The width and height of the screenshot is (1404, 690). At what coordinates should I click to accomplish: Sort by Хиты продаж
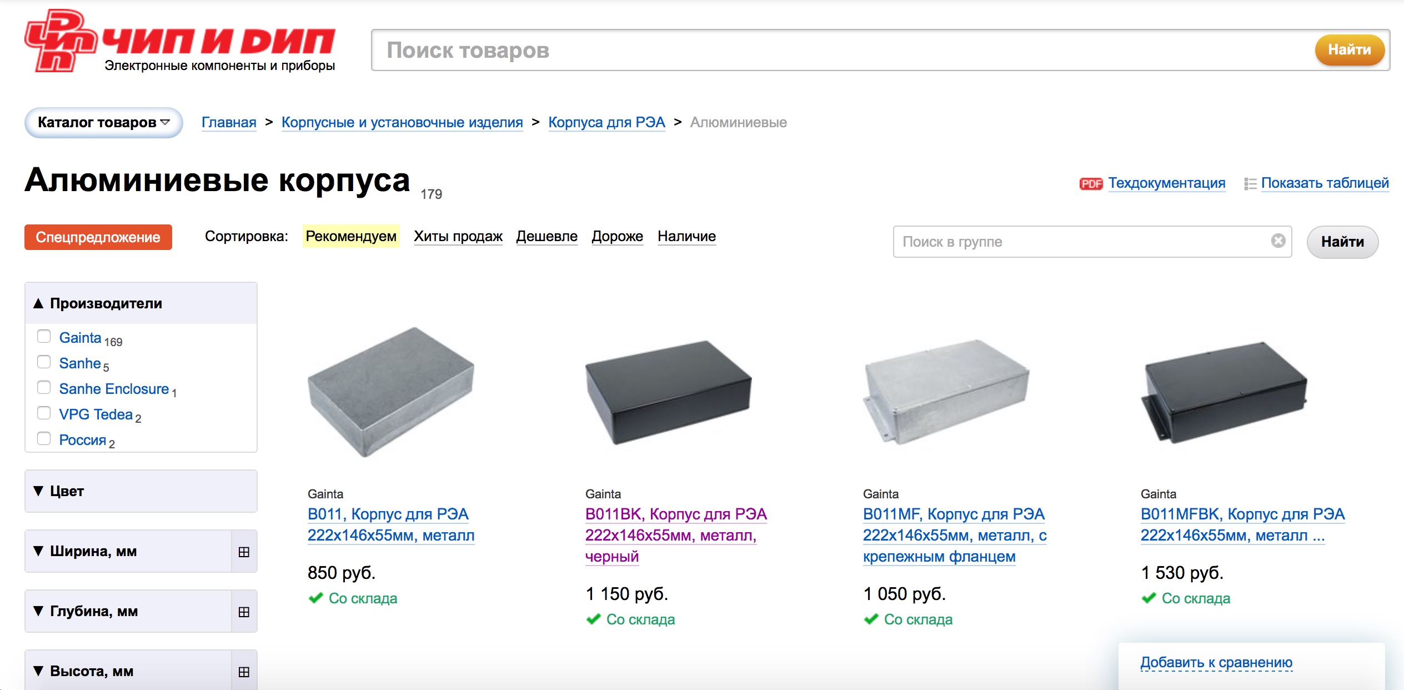pos(458,237)
